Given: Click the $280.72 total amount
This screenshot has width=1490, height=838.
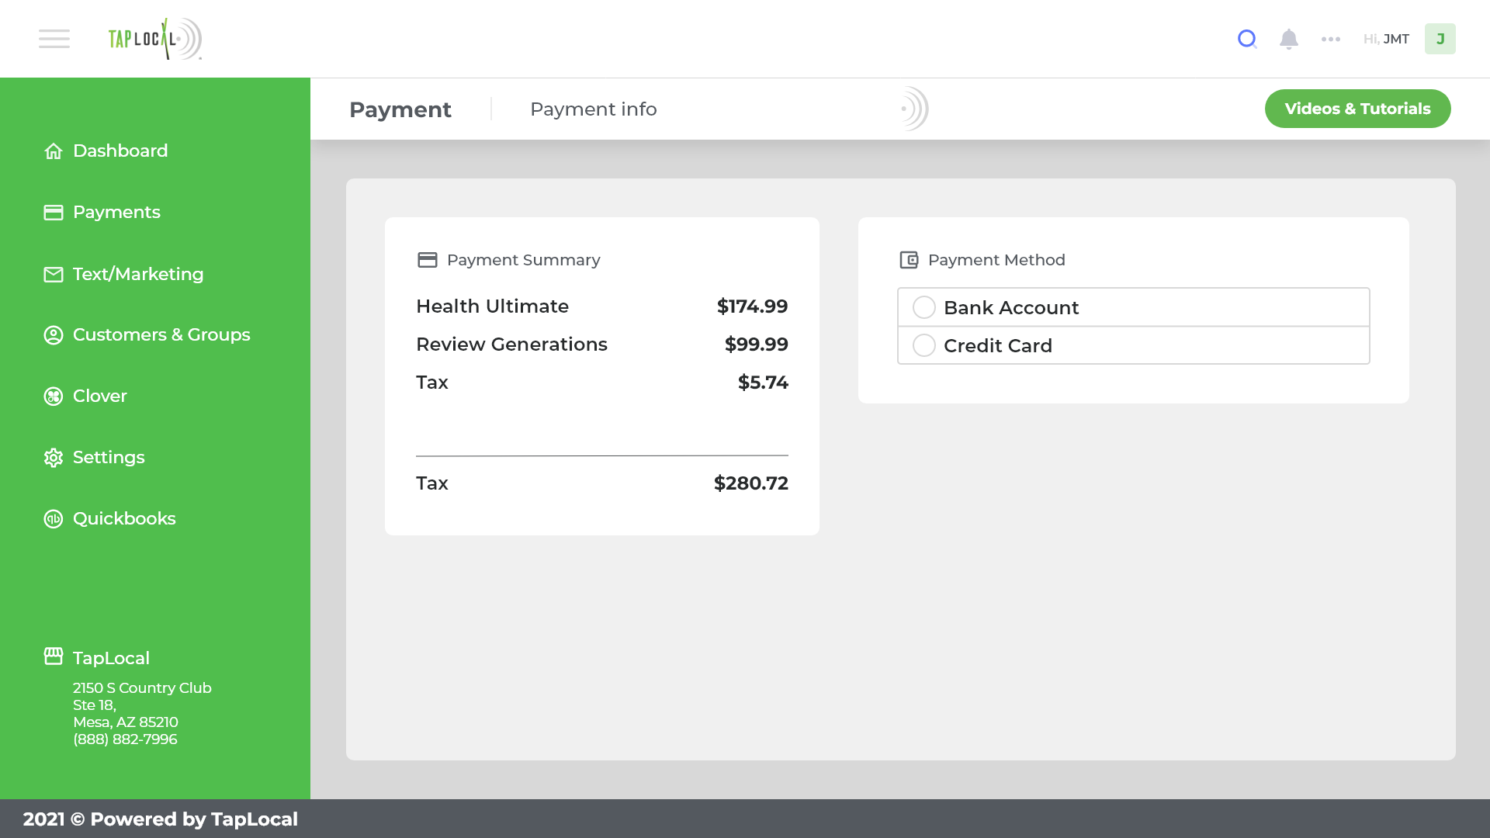Looking at the screenshot, I should point(751,483).
